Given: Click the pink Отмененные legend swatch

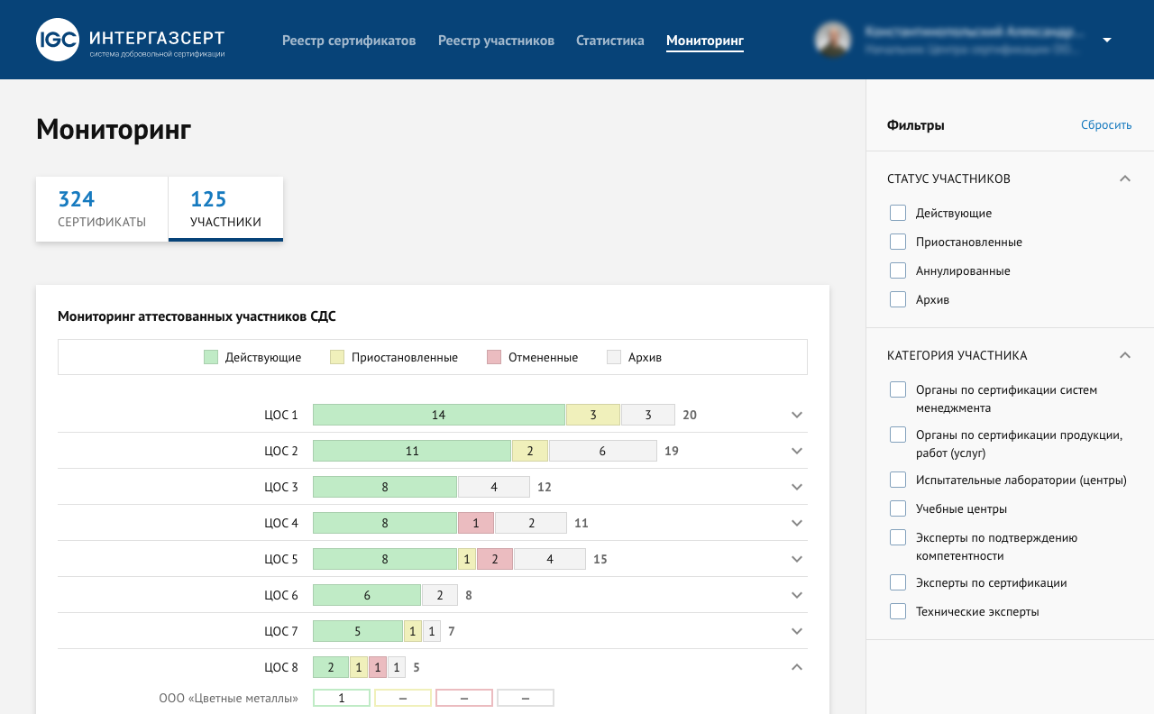Looking at the screenshot, I should point(493,357).
